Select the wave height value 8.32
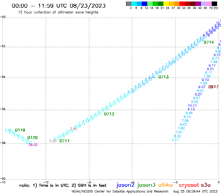Image resolution: width=221 pixels, height=194 pixels. pyautogui.click(x=177, y=136)
